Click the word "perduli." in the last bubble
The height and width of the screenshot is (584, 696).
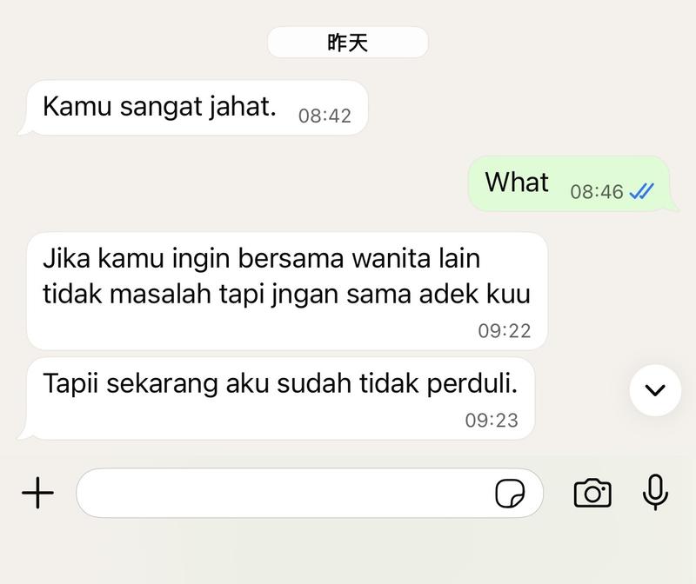472,384
